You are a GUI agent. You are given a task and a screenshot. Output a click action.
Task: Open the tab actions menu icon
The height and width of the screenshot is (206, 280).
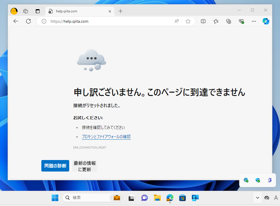[38, 11]
